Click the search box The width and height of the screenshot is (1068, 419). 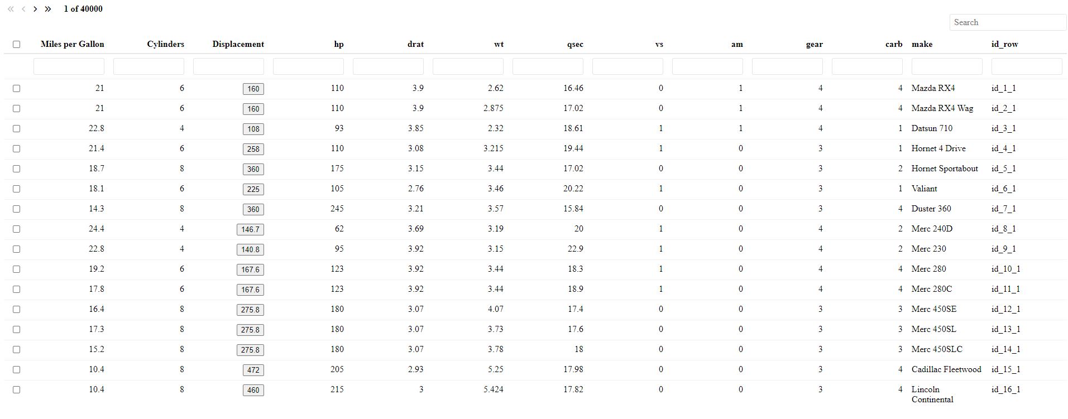click(x=1008, y=22)
